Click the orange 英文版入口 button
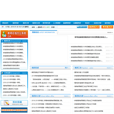Viewport: 114px width, 114px height. [x=107, y=27]
